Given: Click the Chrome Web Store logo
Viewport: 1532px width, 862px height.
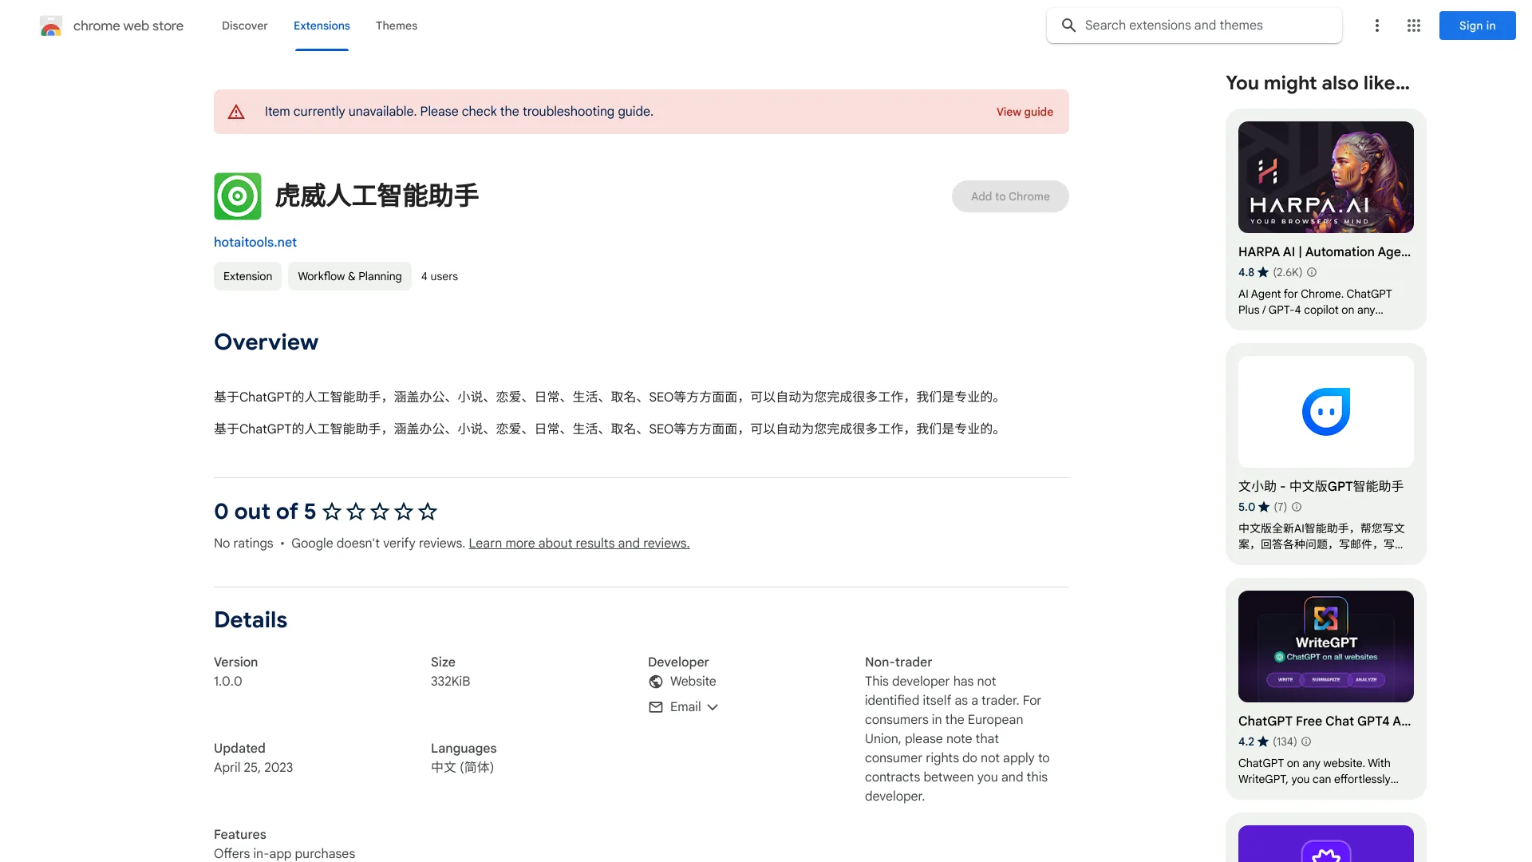Looking at the screenshot, I should click(x=51, y=26).
